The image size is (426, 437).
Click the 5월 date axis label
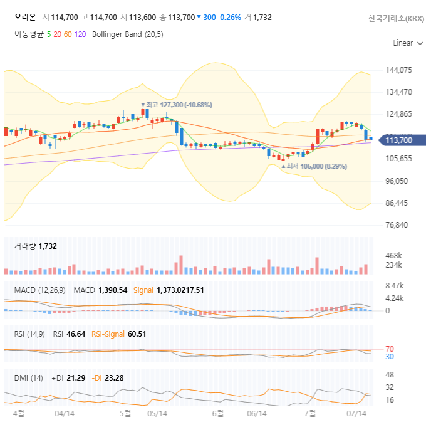click(x=125, y=413)
